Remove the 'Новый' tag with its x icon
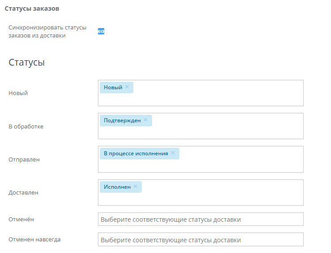331x253 pixels. [x=127, y=87]
